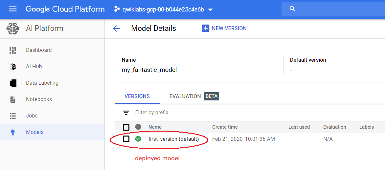Click the Labels column header
This screenshot has height=170, width=385.
(367, 127)
